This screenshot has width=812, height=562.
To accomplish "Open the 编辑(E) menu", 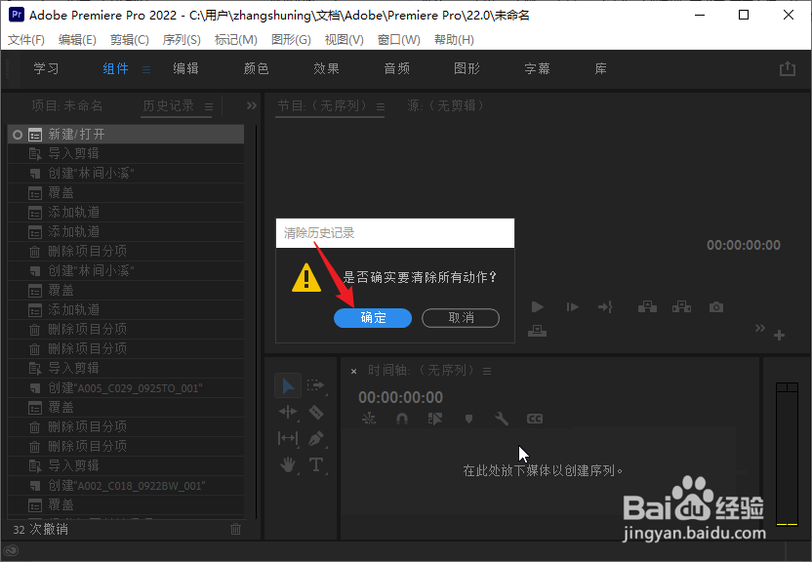I will tap(77, 40).
